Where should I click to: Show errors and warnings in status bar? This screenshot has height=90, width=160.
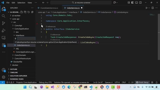pyautogui.click(x=10, y=82)
